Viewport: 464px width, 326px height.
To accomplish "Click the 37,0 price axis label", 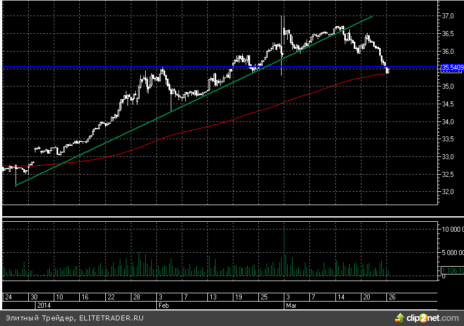I will click(448, 17).
